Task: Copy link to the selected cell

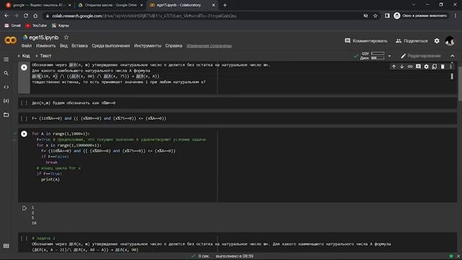Action: coord(410,66)
